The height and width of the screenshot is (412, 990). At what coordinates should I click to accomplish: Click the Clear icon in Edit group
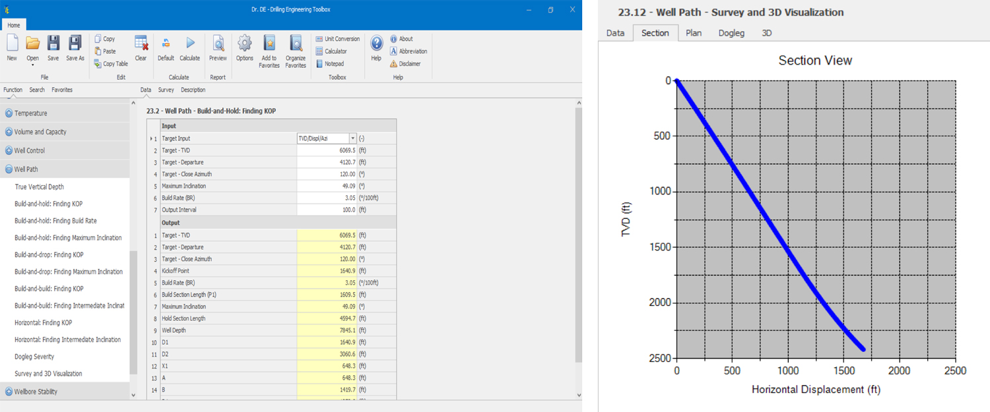pyautogui.click(x=141, y=44)
